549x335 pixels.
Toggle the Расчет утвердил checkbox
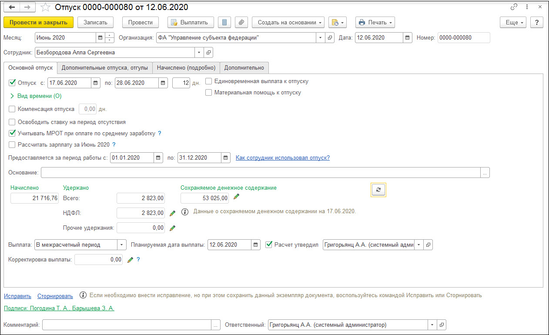click(x=269, y=245)
